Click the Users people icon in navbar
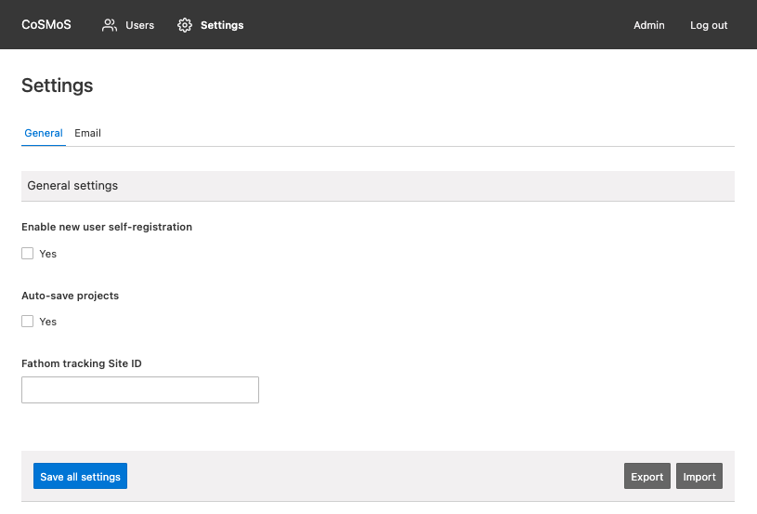Viewport: 757px width, 514px height. tap(109, 25)
